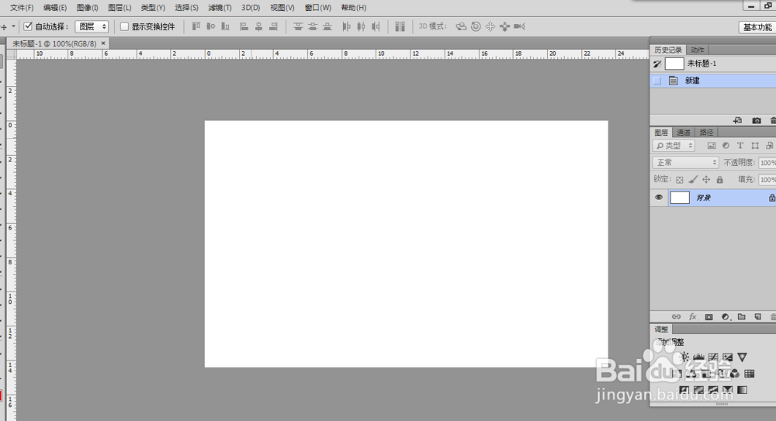
Task: Toggle type layer filter T icon
Action: point(740,146)
